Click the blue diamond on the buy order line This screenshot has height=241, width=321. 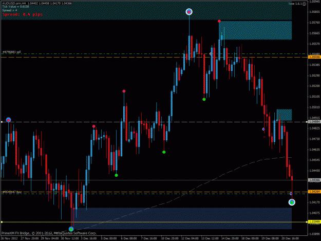click(x=291, y=194)
